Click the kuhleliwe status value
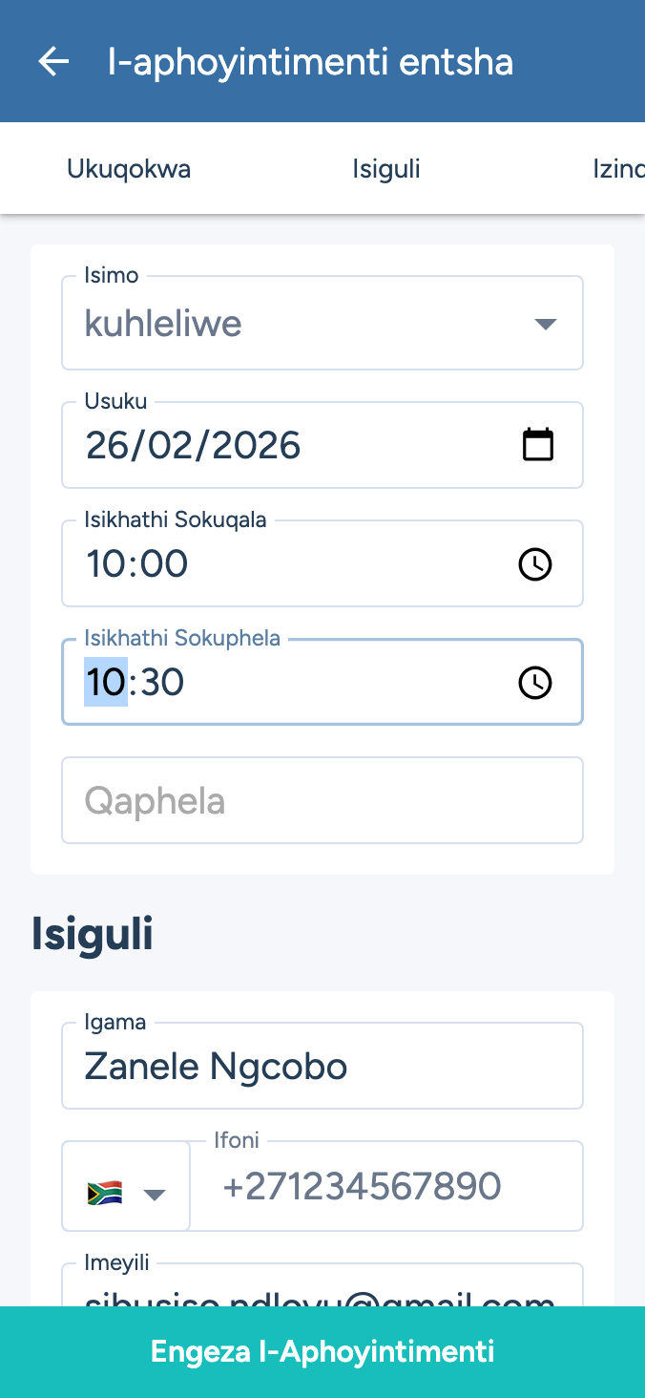 (x=163, y=324)
